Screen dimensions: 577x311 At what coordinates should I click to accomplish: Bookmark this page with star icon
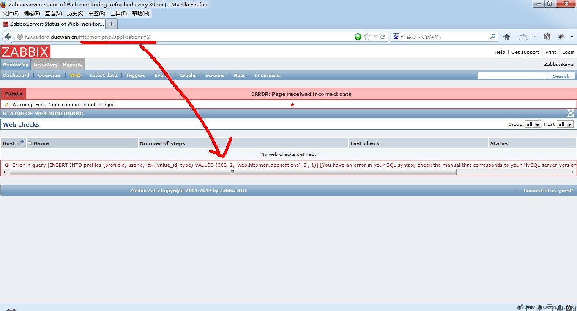[367, 37]
